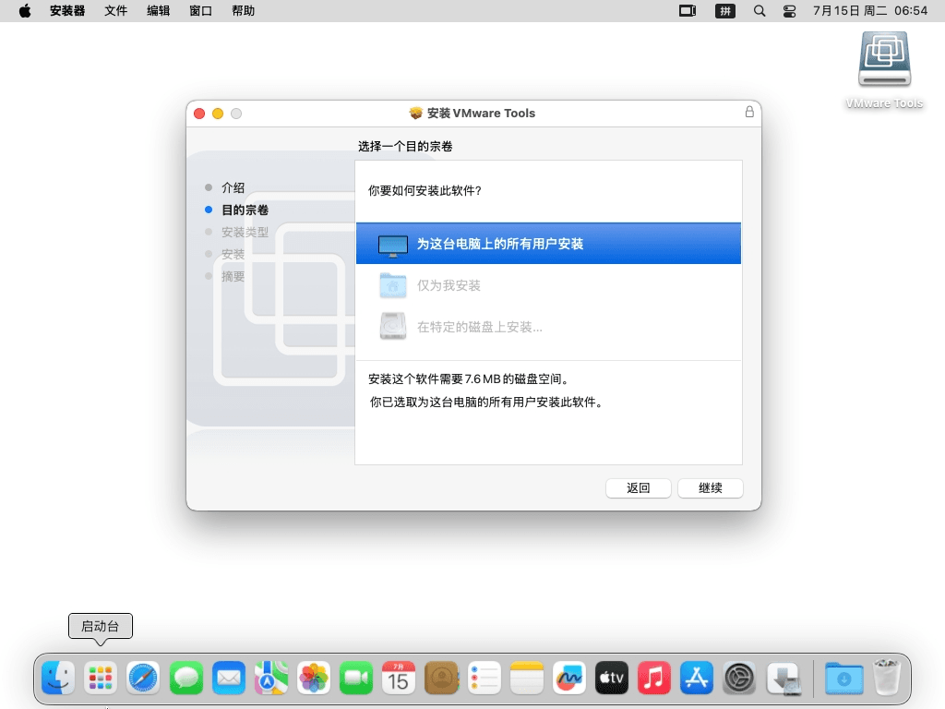Image resolution: width=945 pixels, height=709 pixels.
Task: Open Launchpad from the Dock
Action: click(101, 679)
